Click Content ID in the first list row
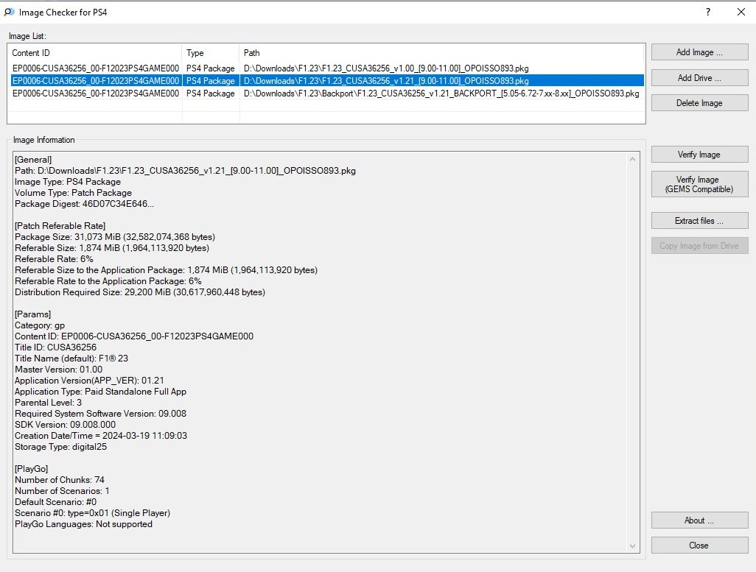 coord(96,68)
